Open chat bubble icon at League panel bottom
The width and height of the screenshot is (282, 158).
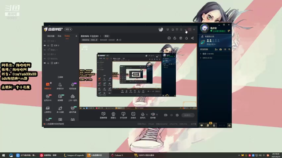tap(202, 126)
